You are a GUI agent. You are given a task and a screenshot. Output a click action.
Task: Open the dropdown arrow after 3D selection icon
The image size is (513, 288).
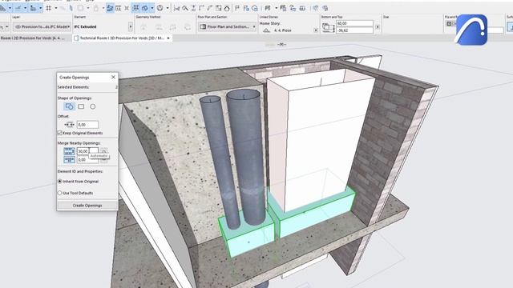point(276,8)
